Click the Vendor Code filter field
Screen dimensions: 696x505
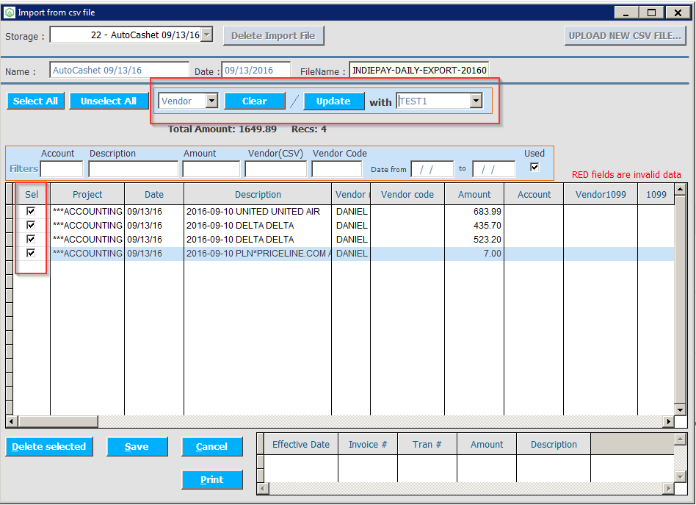pos(336,169)
